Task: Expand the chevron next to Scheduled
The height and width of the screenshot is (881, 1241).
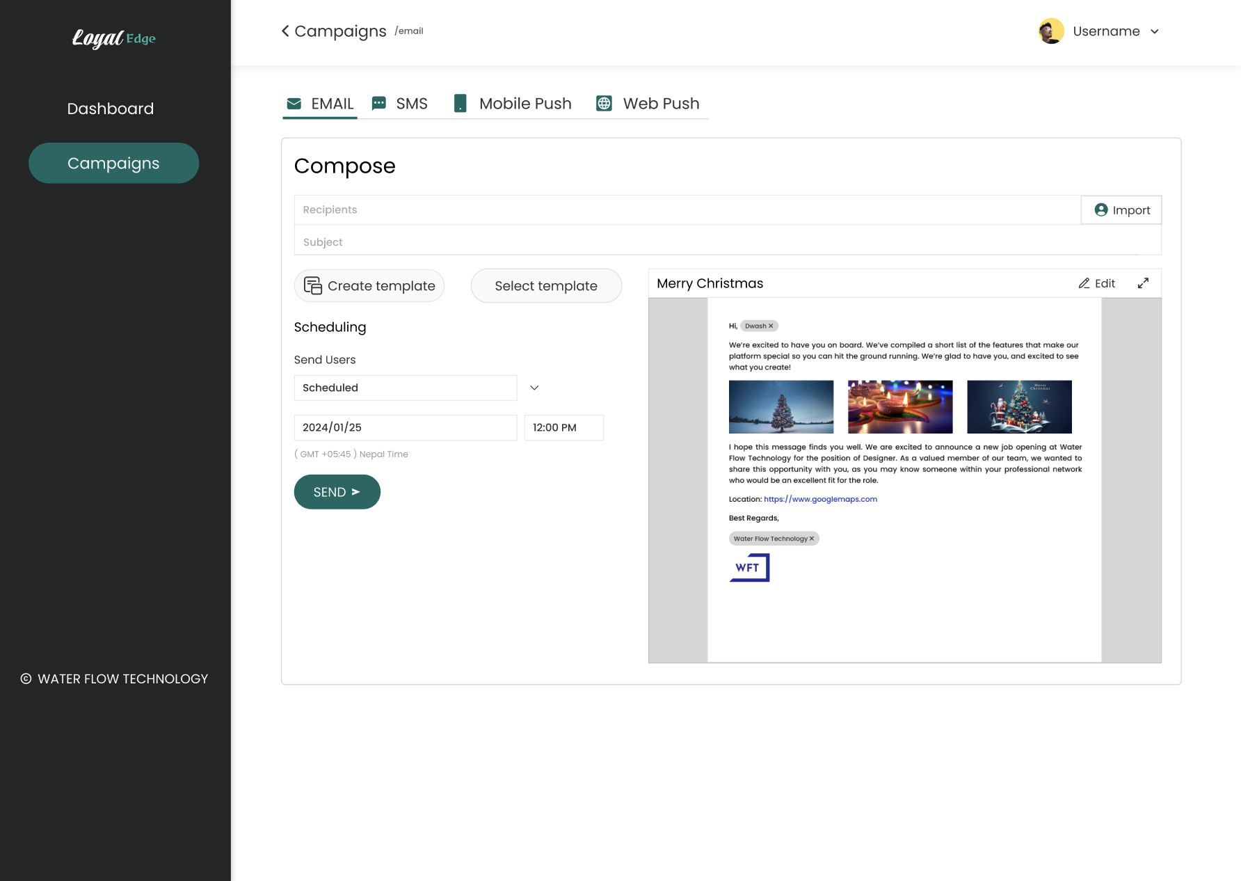Action: pos(534,388)
